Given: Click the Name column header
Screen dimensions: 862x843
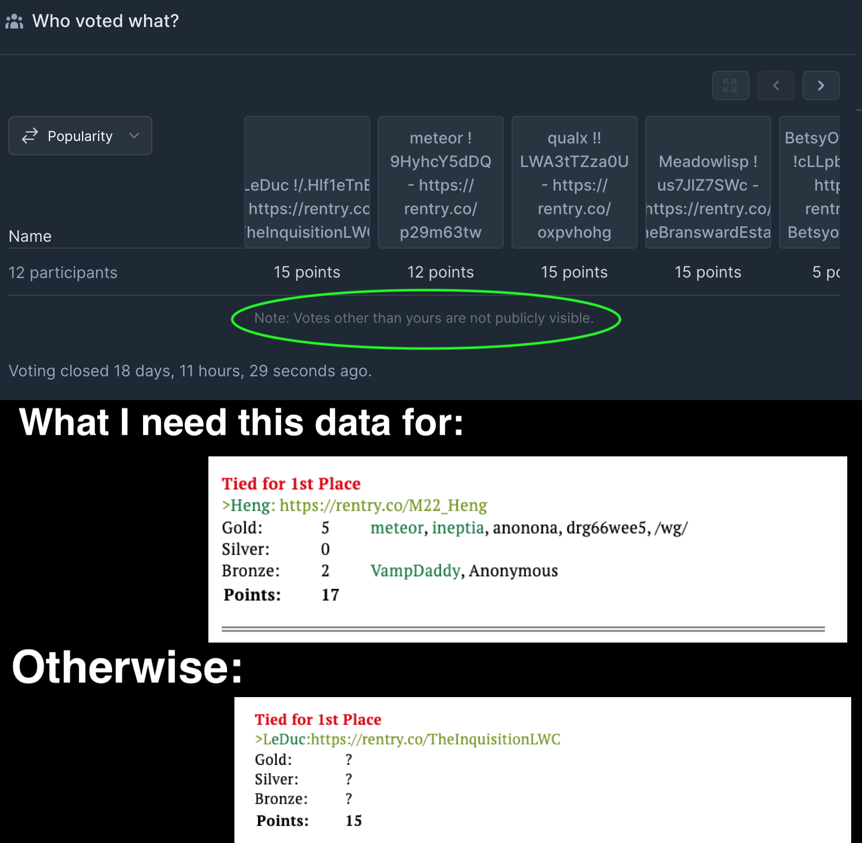Looking at the screenshot, I should pos(30,236).
